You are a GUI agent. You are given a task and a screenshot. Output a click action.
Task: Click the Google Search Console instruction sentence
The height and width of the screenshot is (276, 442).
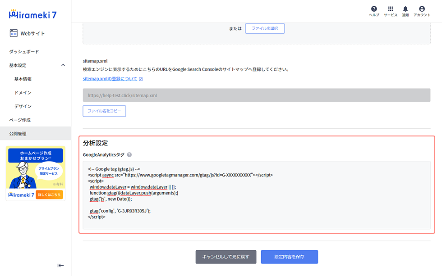pyautogui.click(x=186, y=69)
